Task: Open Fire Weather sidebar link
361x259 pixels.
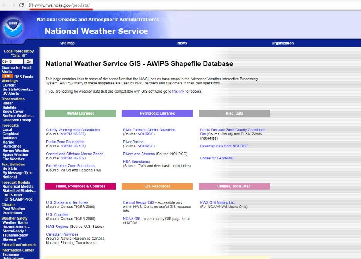Action: [13, 159]
